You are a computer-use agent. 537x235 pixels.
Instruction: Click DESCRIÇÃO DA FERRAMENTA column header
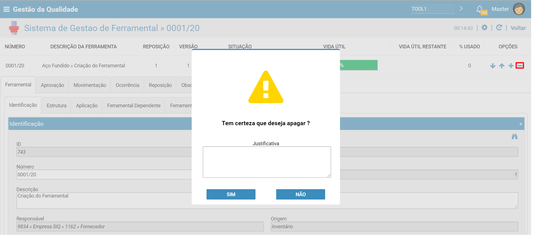(83, 47)
